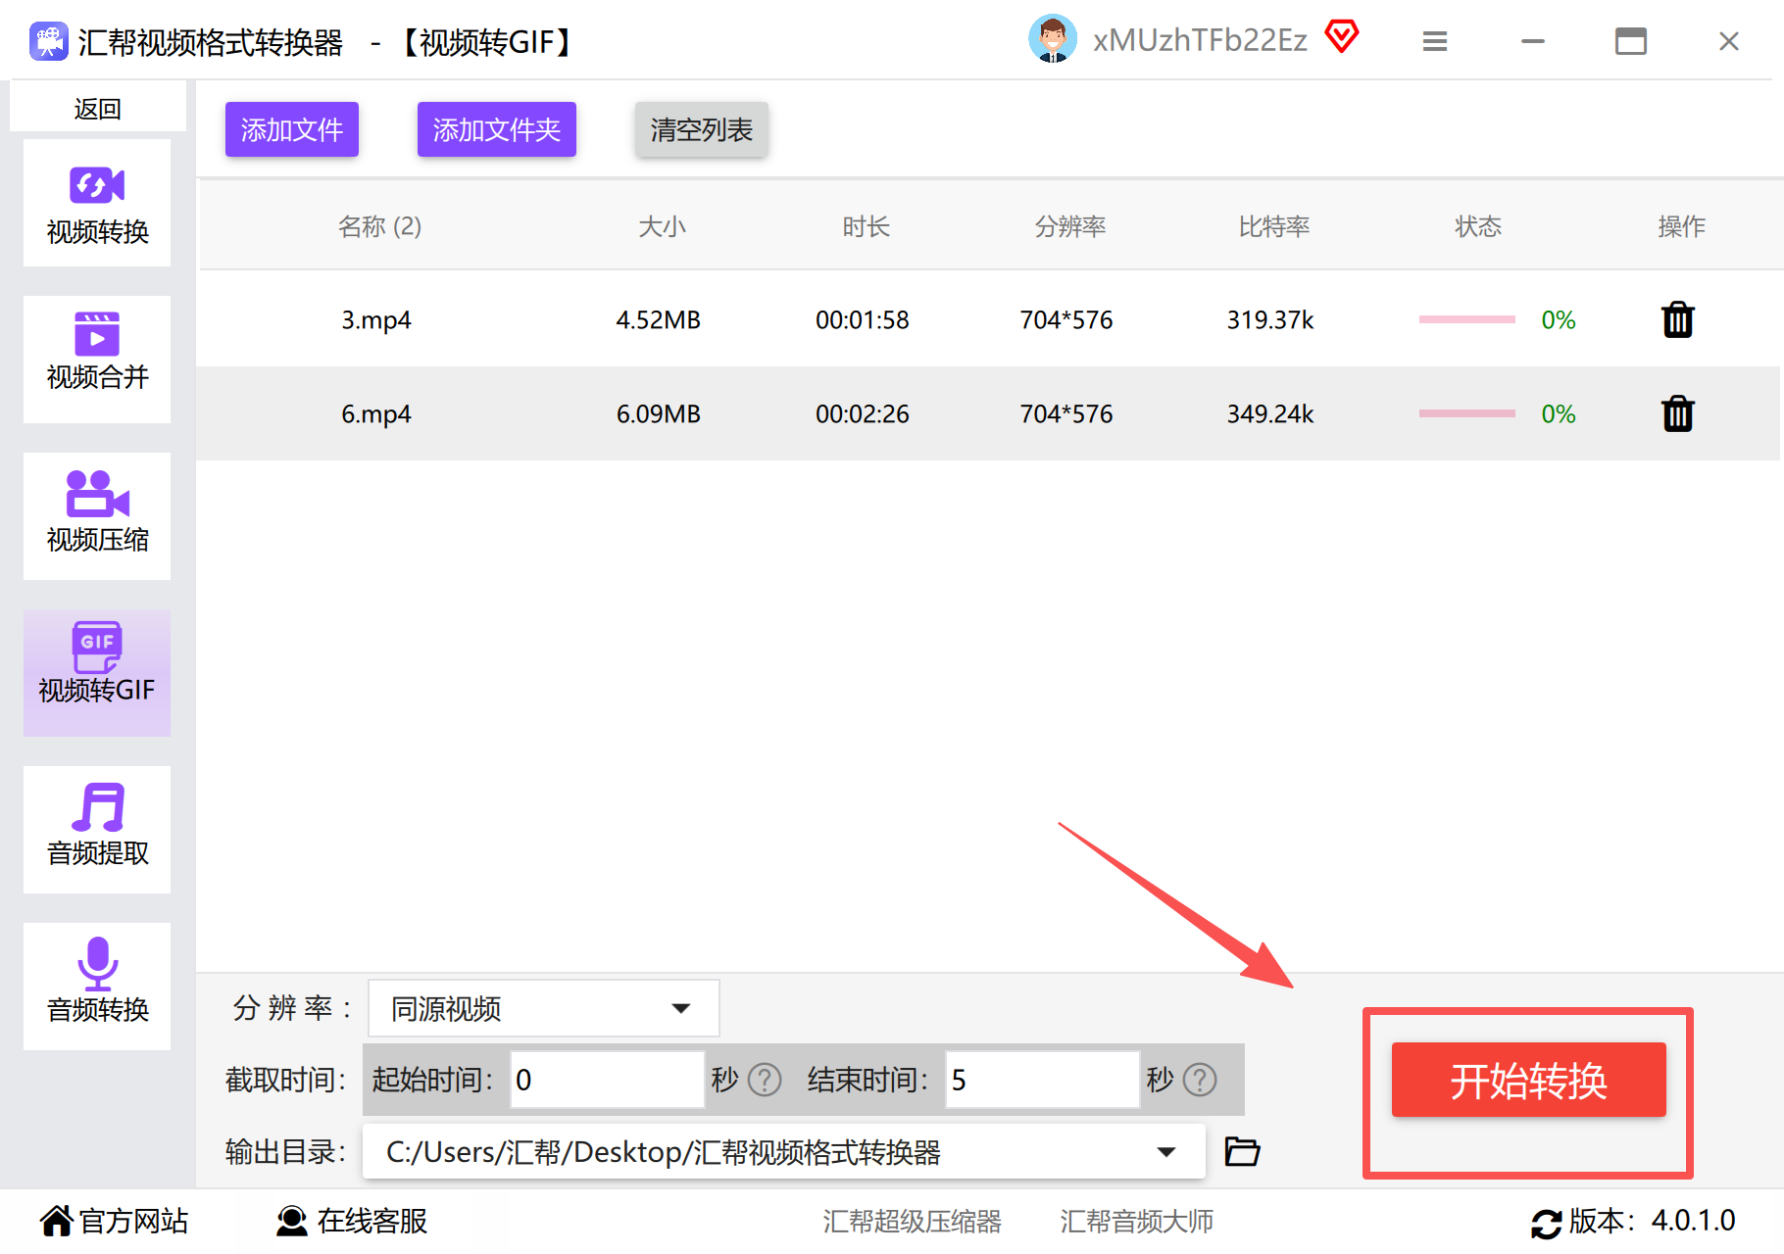Click the red VIP diamond badge
This screenshot has width=1784, height=1254.
coord(1342,37)
